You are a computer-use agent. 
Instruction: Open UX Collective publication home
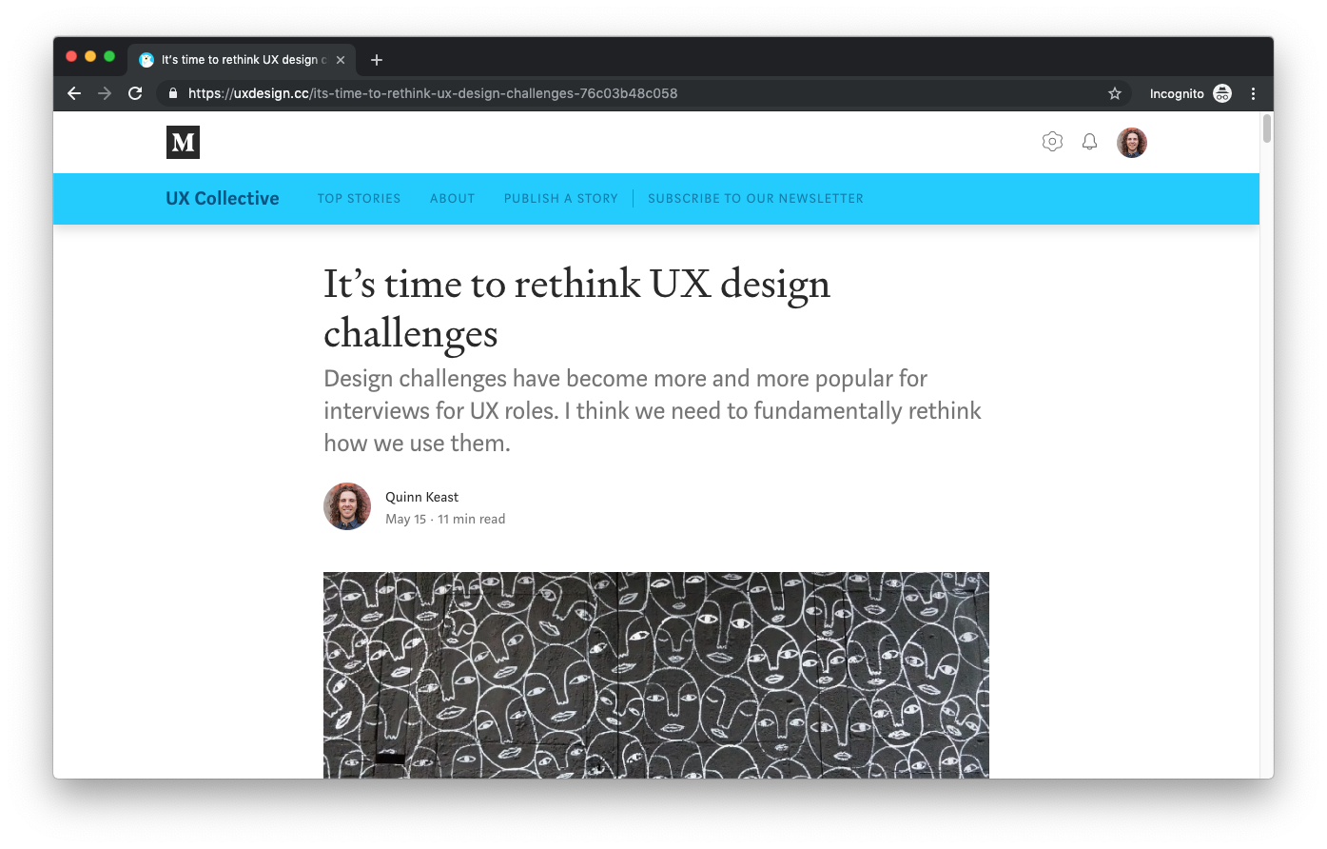coord(223,198)
